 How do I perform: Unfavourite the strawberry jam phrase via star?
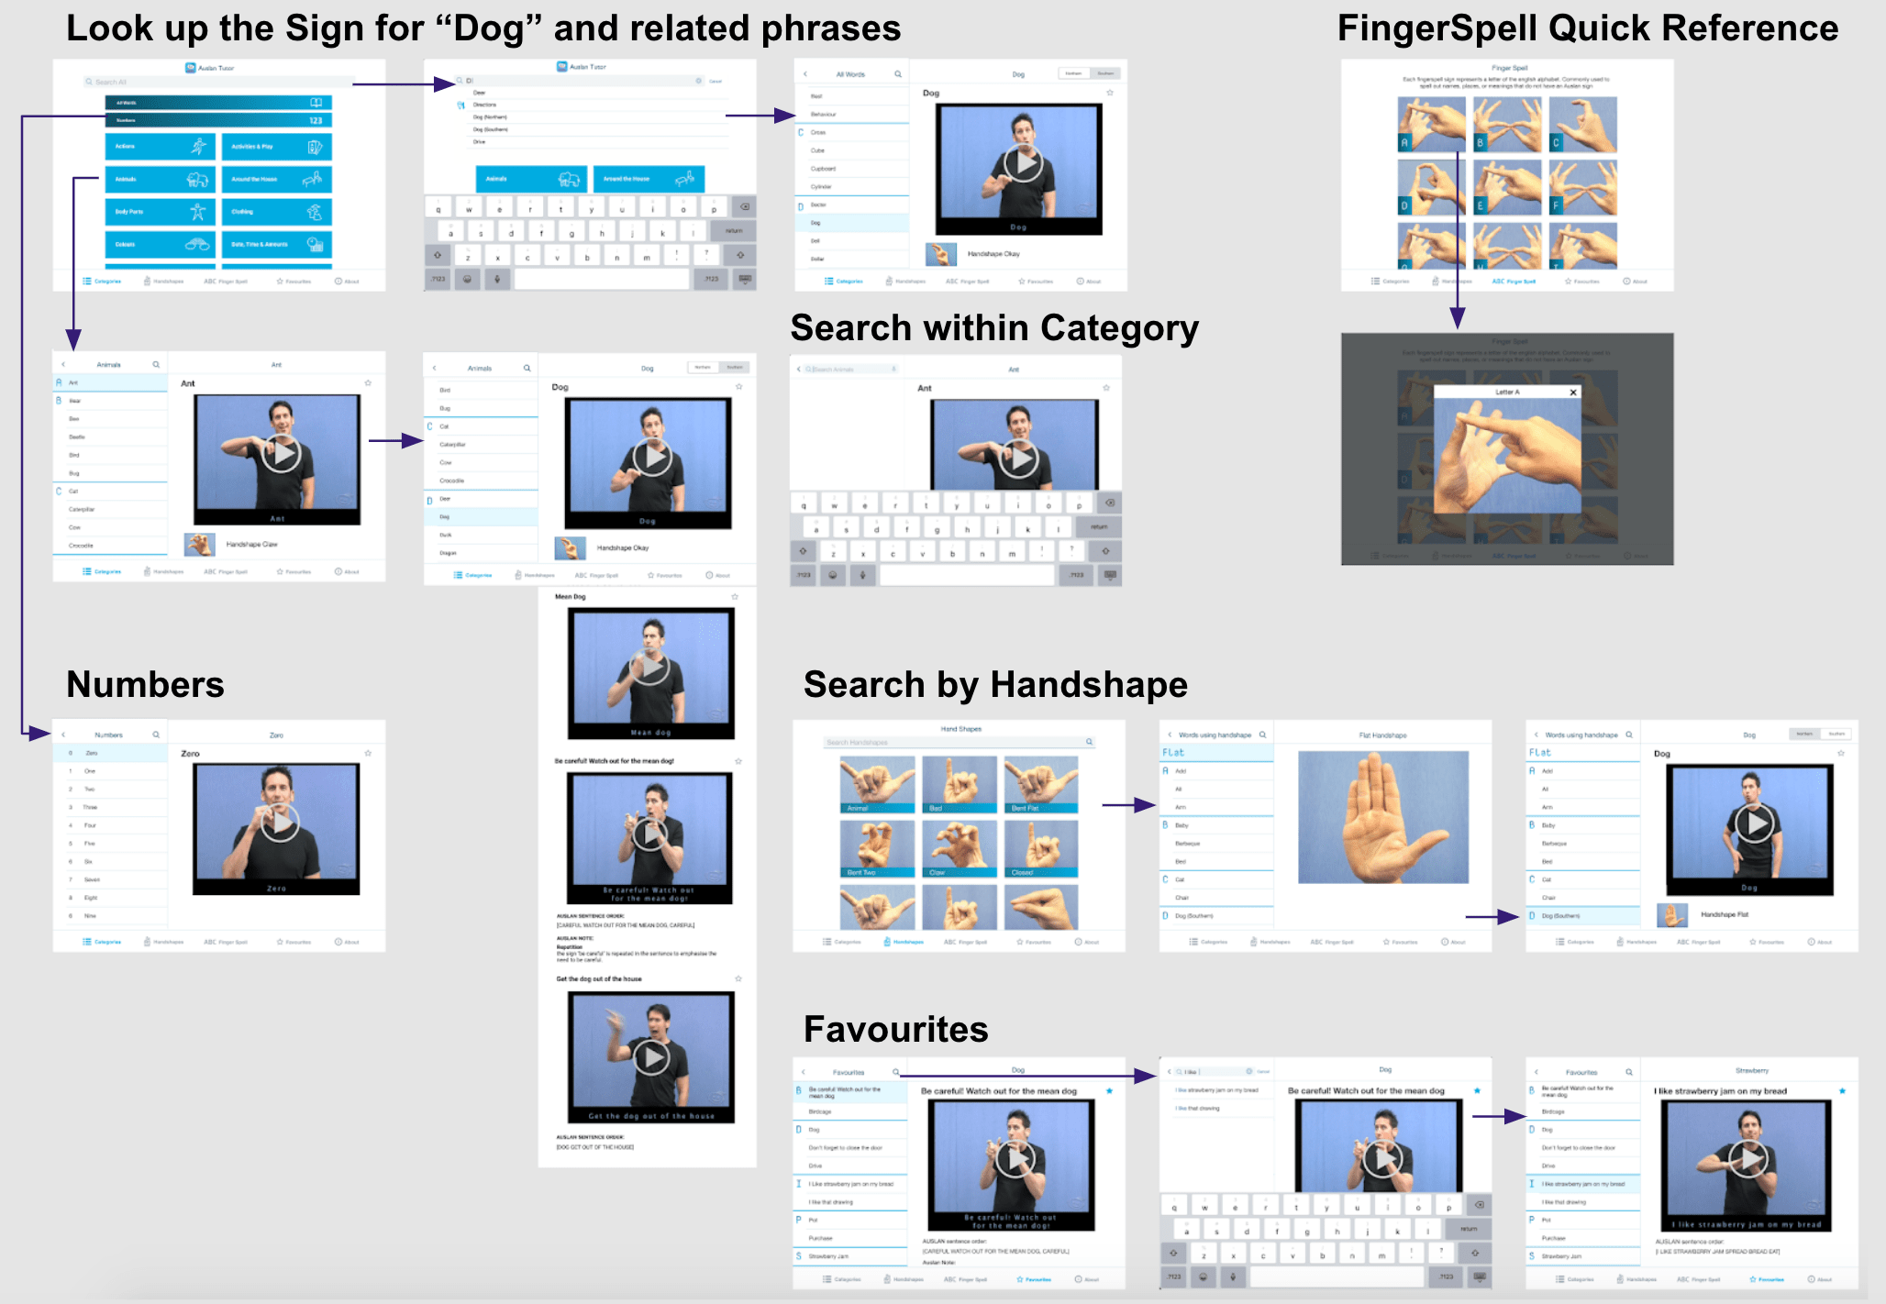(x=1841, y=1091)
